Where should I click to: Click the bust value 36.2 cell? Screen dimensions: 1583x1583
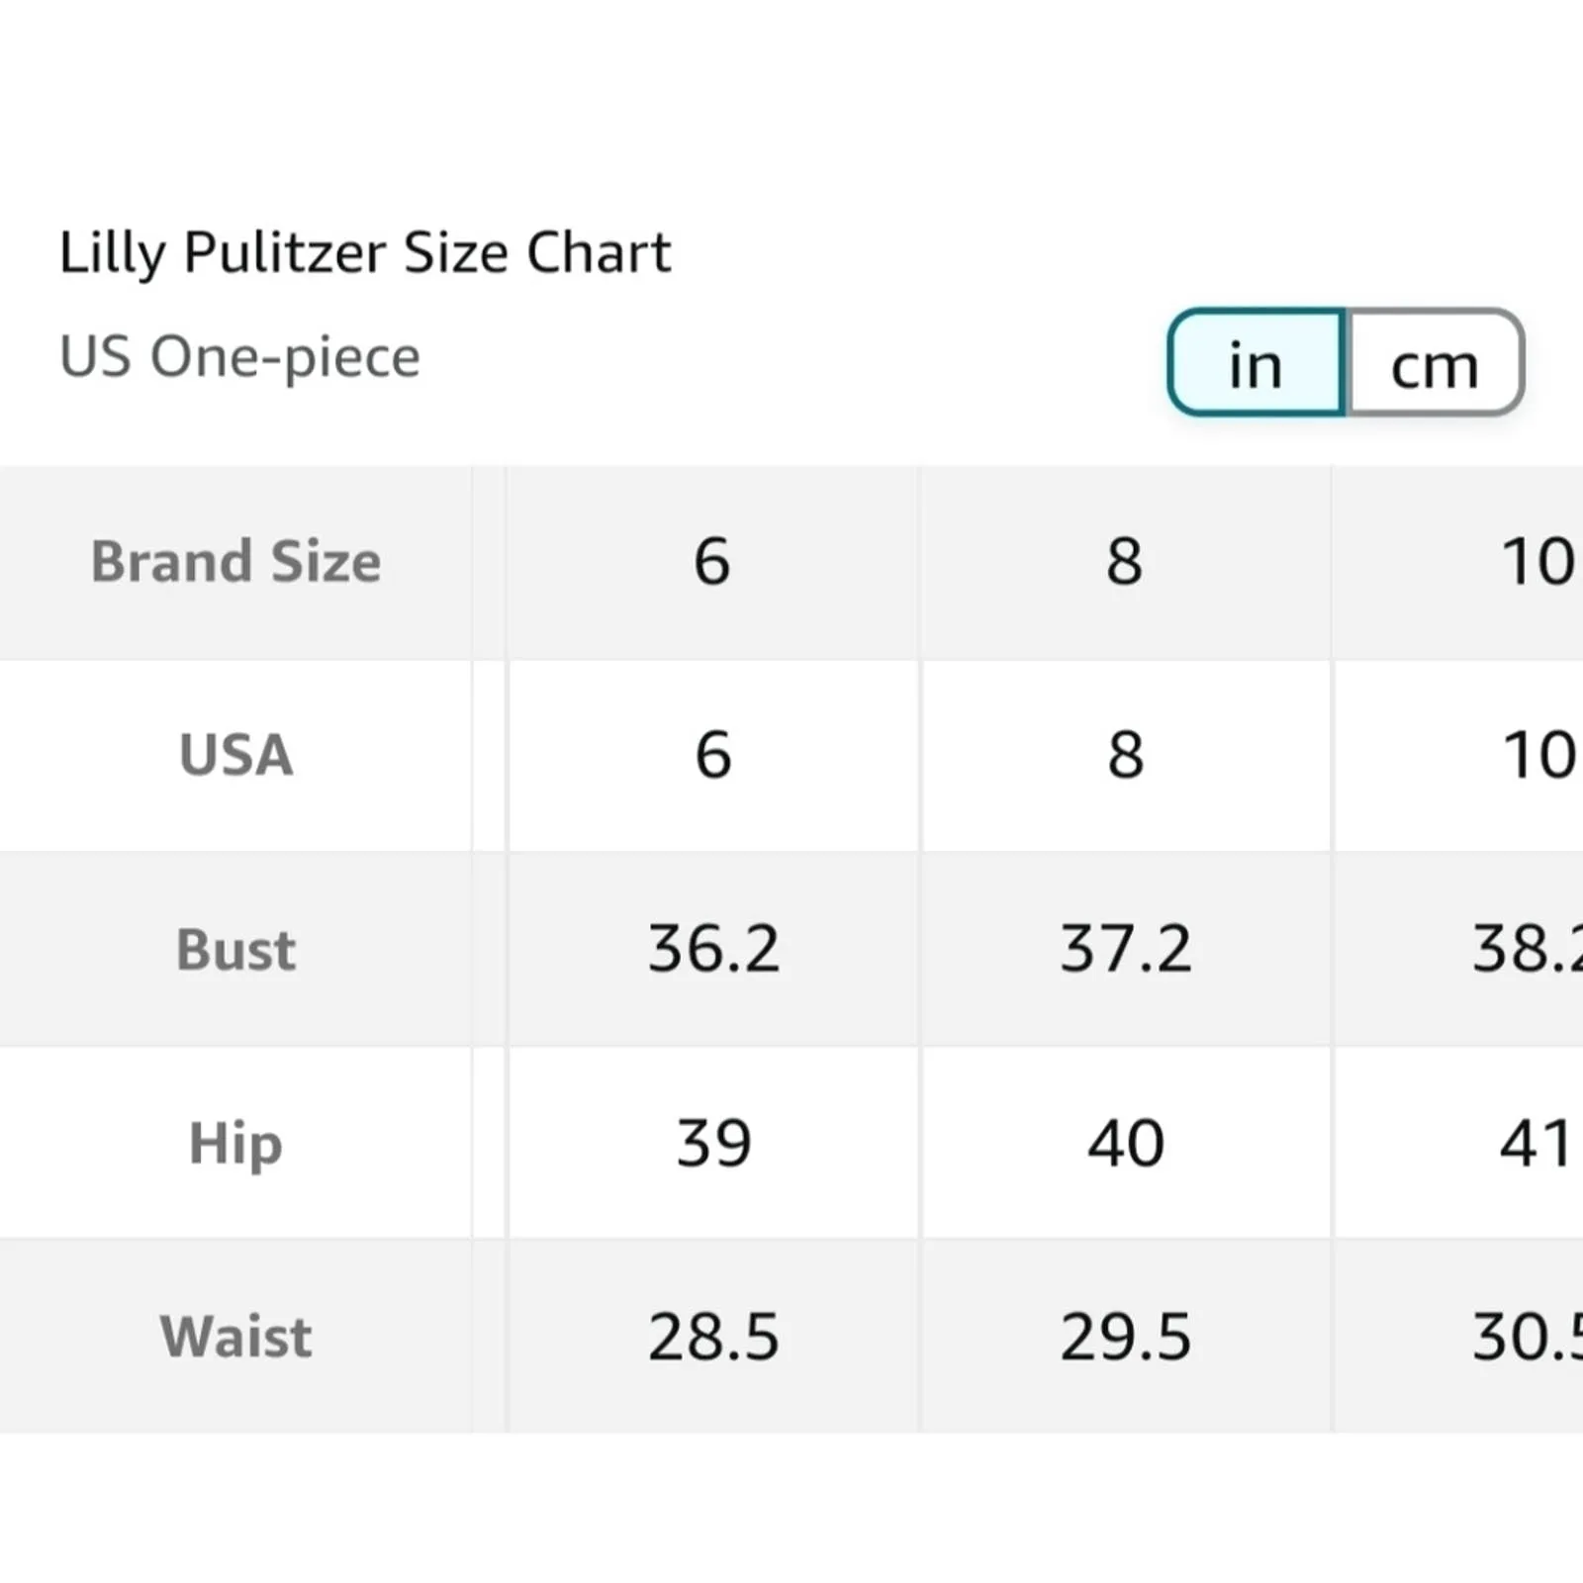click(x=713, y=949)
